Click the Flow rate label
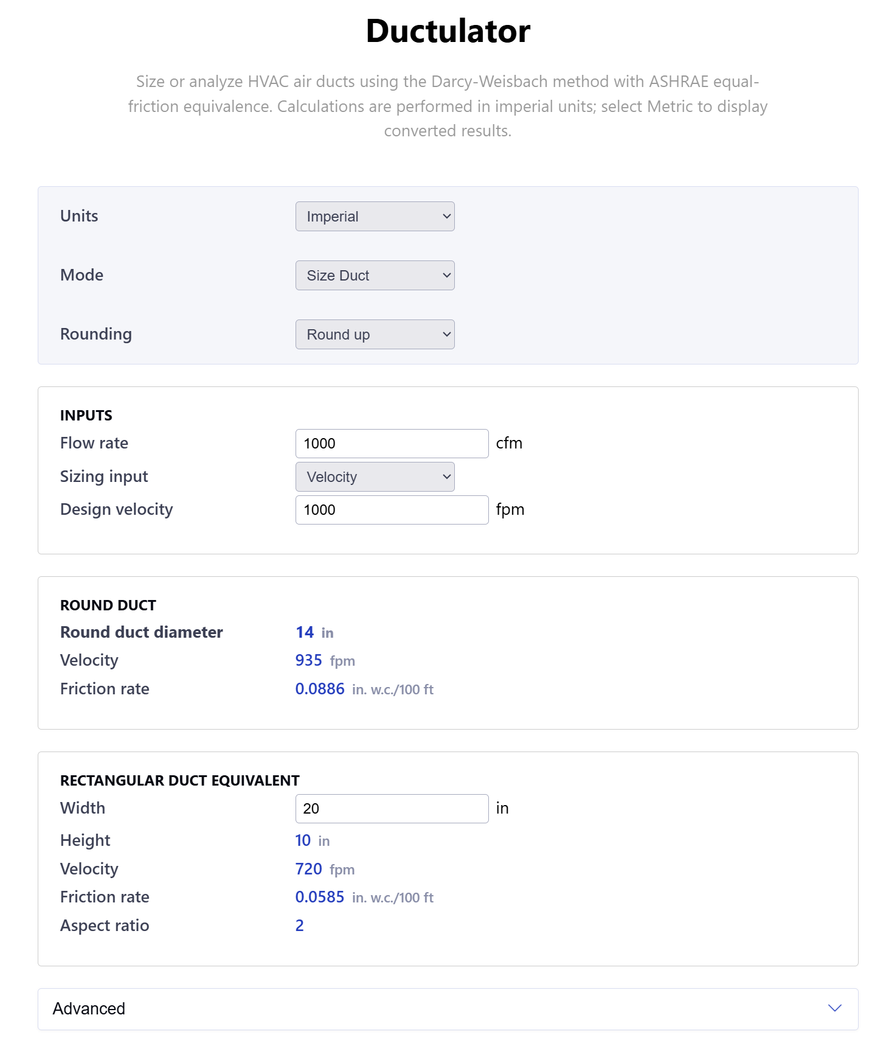 [x=94, y=443]
